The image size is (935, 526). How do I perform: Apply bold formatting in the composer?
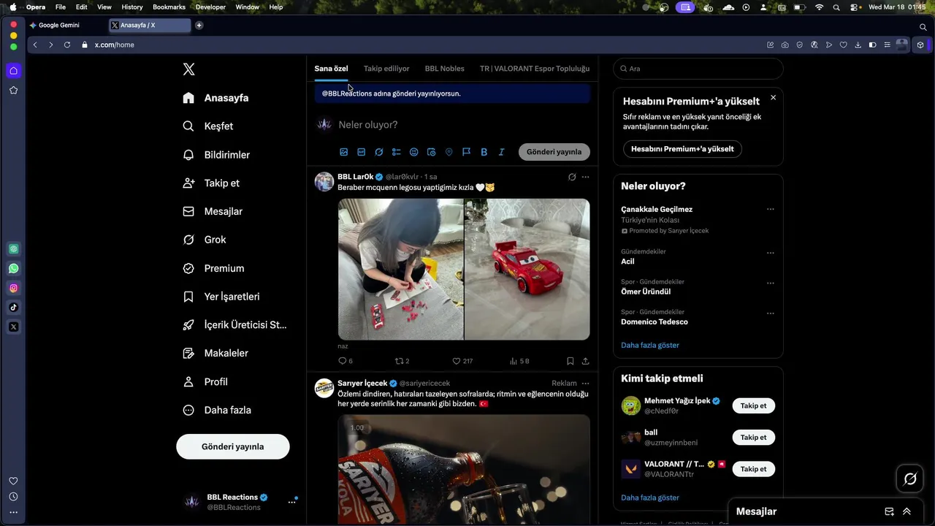coord(484,152)
